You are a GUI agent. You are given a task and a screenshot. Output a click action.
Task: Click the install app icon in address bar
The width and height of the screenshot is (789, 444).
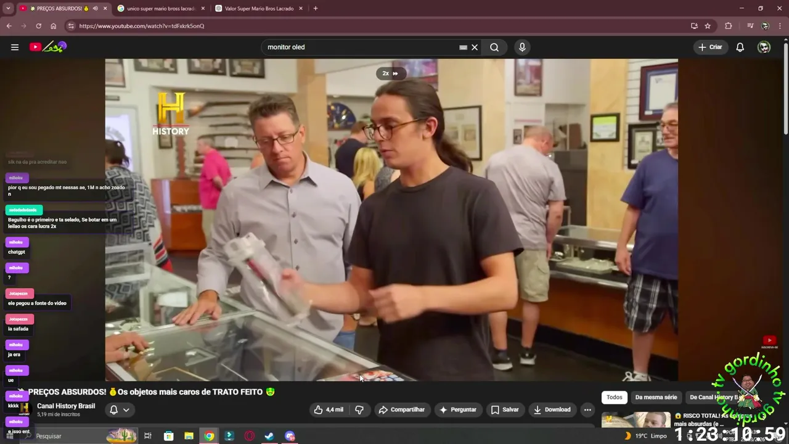tap(694, 26)
